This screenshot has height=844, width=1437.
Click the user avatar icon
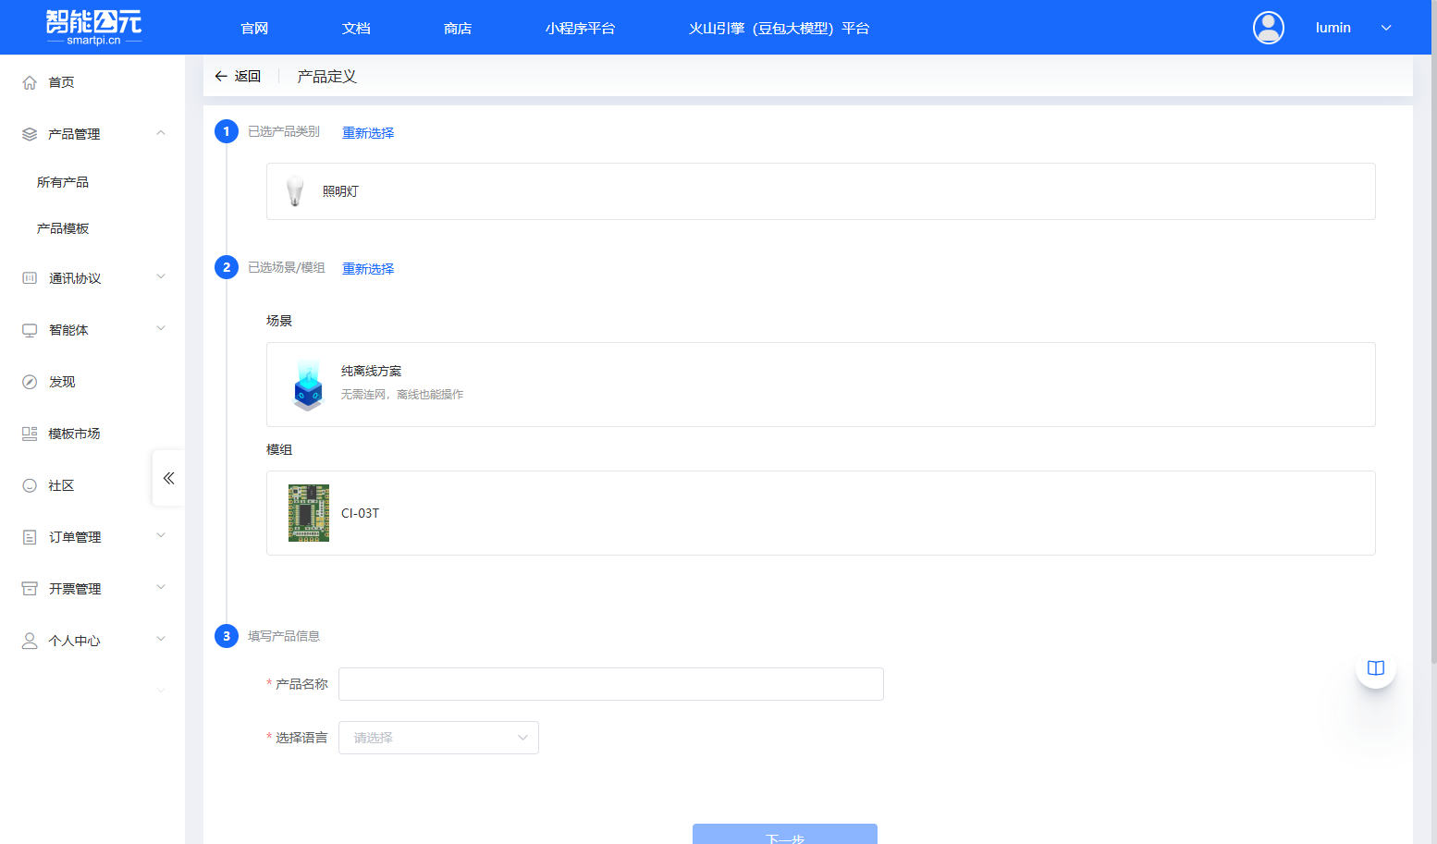click(x=1268, y=28)
